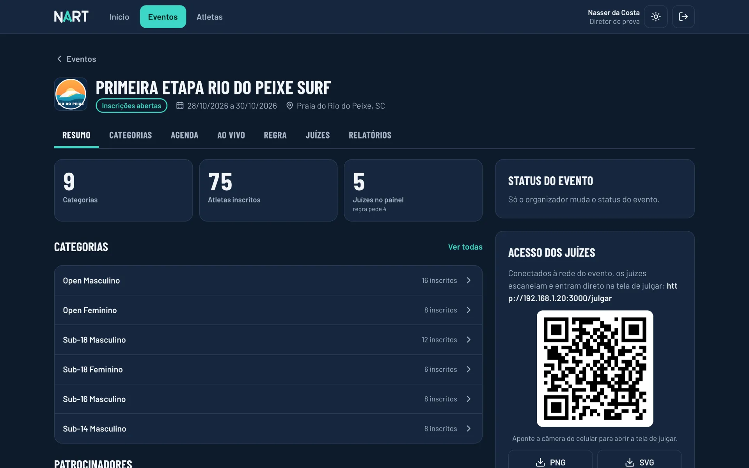Click the location pin icon
The width and height of the screenshot is (749, 468).
tap(289, 106)
